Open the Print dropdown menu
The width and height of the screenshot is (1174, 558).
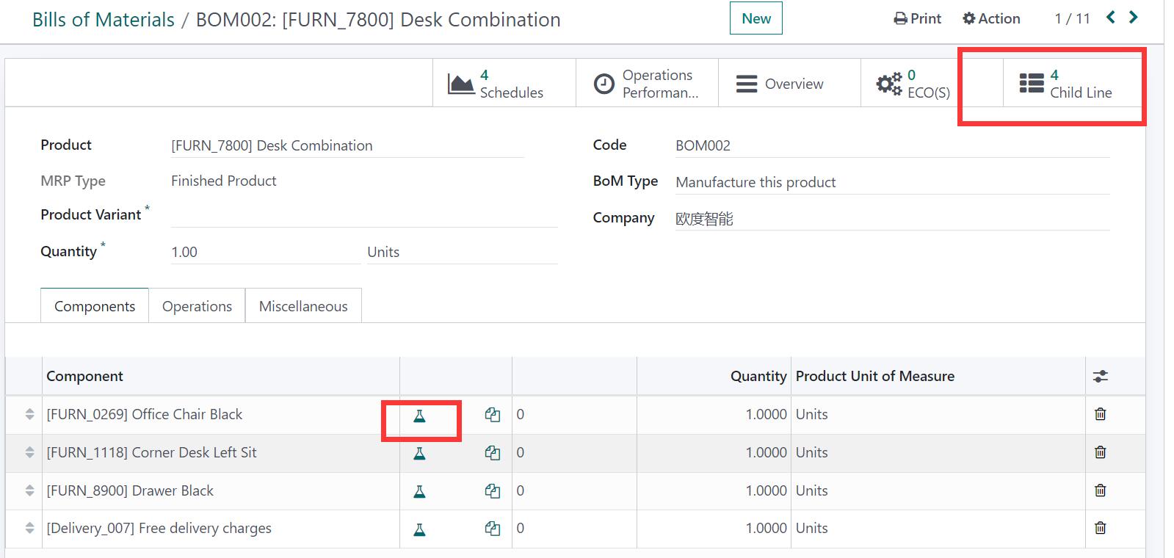click(917, 19)
